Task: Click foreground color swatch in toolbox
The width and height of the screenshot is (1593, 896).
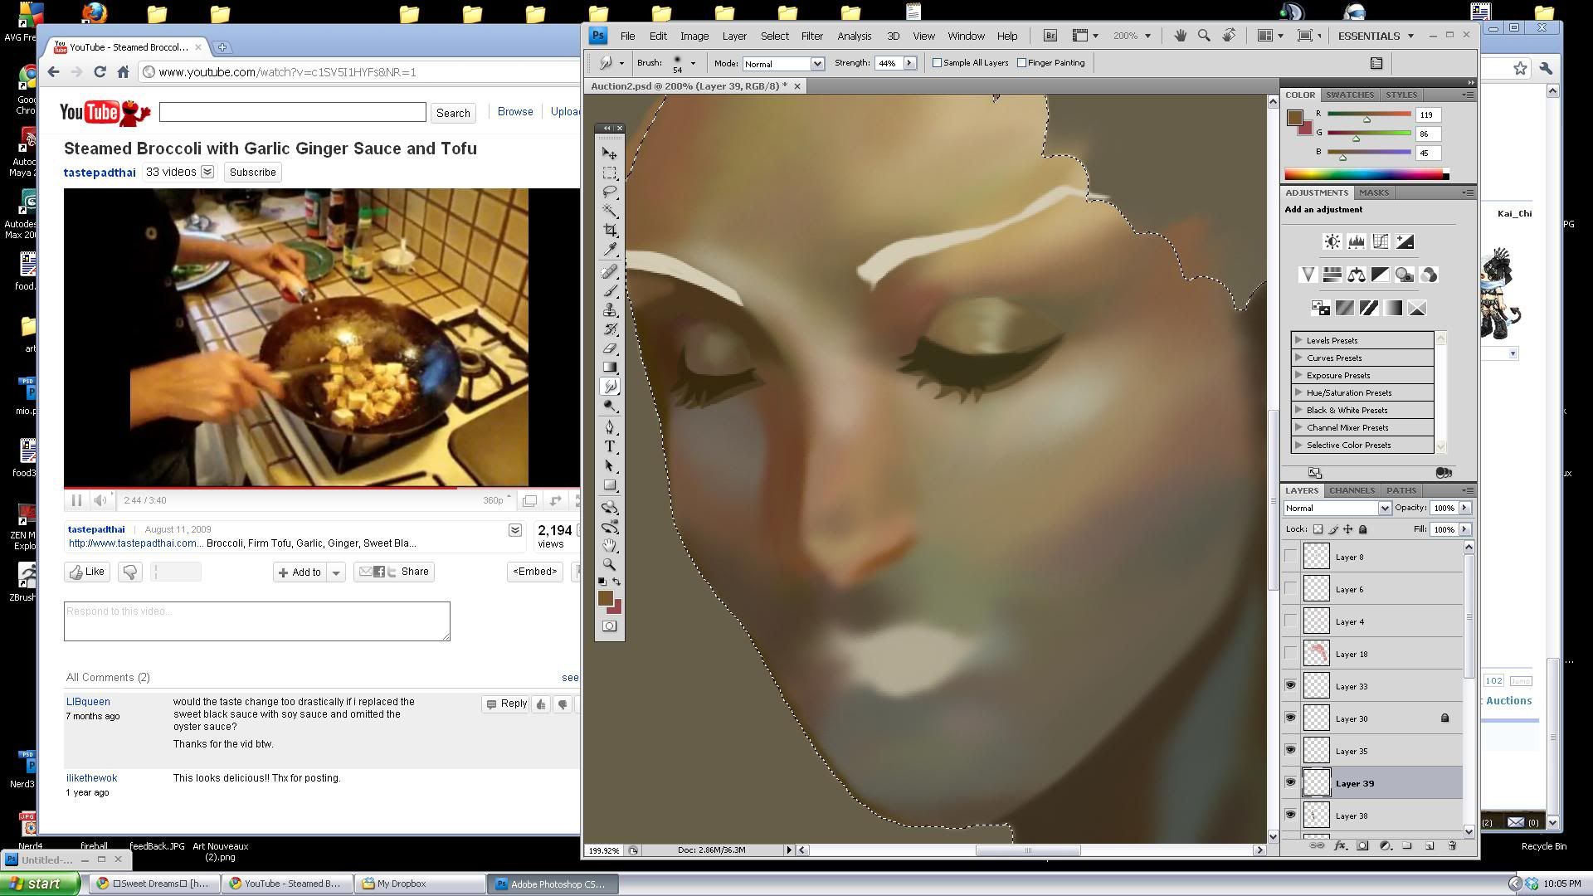Action: (605, 598)
